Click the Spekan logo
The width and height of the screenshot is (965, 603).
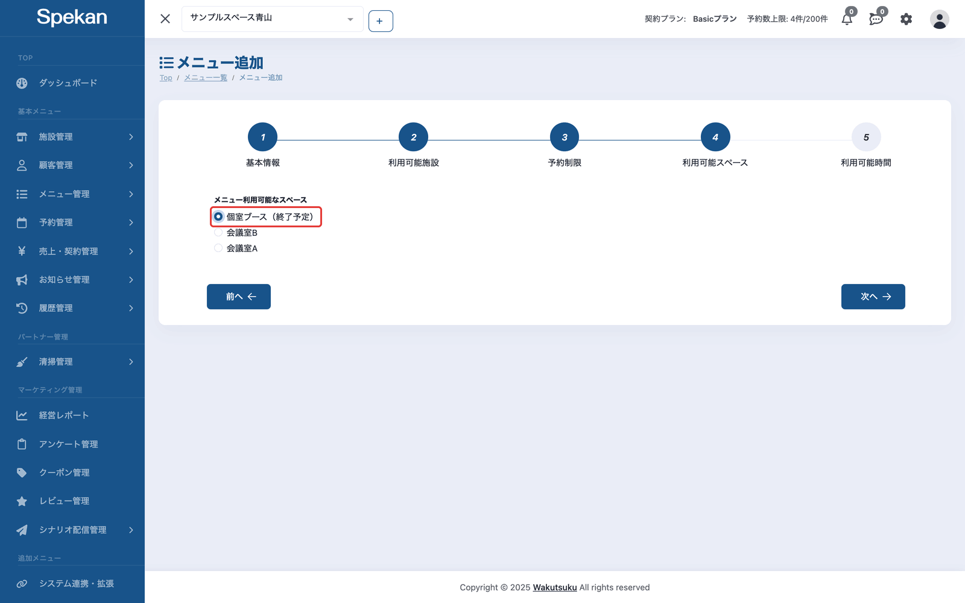(x=72, y=17)
